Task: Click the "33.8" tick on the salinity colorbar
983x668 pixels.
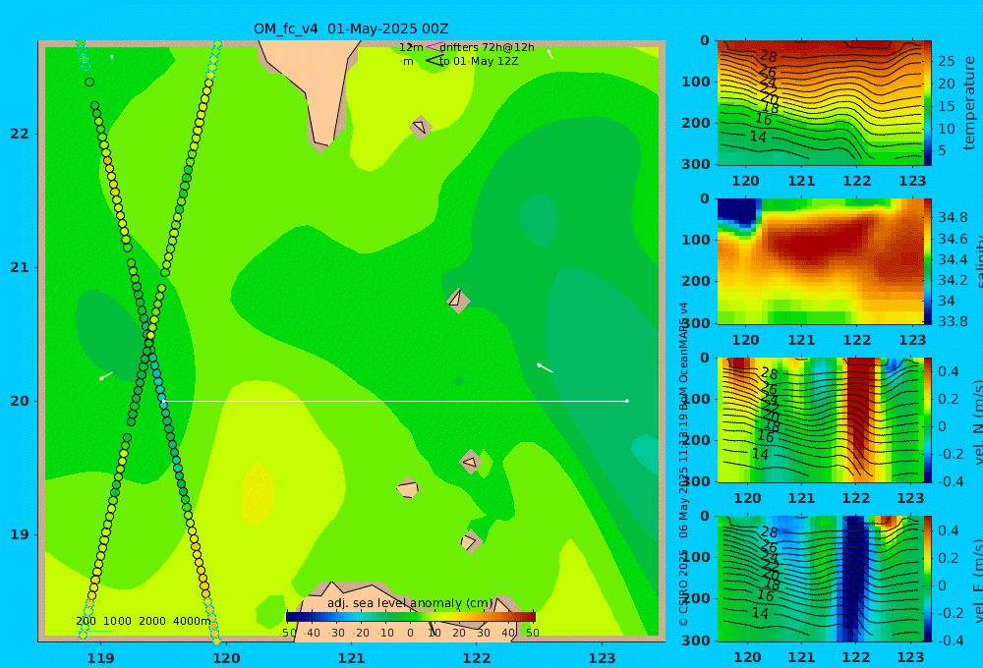Action: 953,321
